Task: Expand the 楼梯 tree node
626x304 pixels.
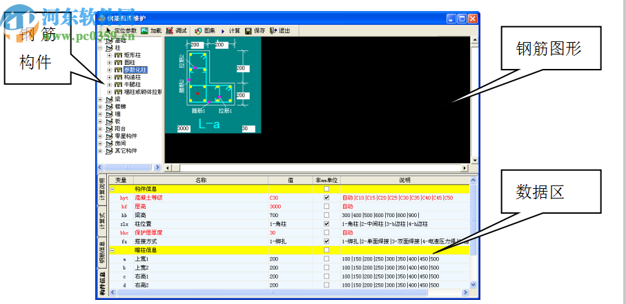Action: coord(100,107)
